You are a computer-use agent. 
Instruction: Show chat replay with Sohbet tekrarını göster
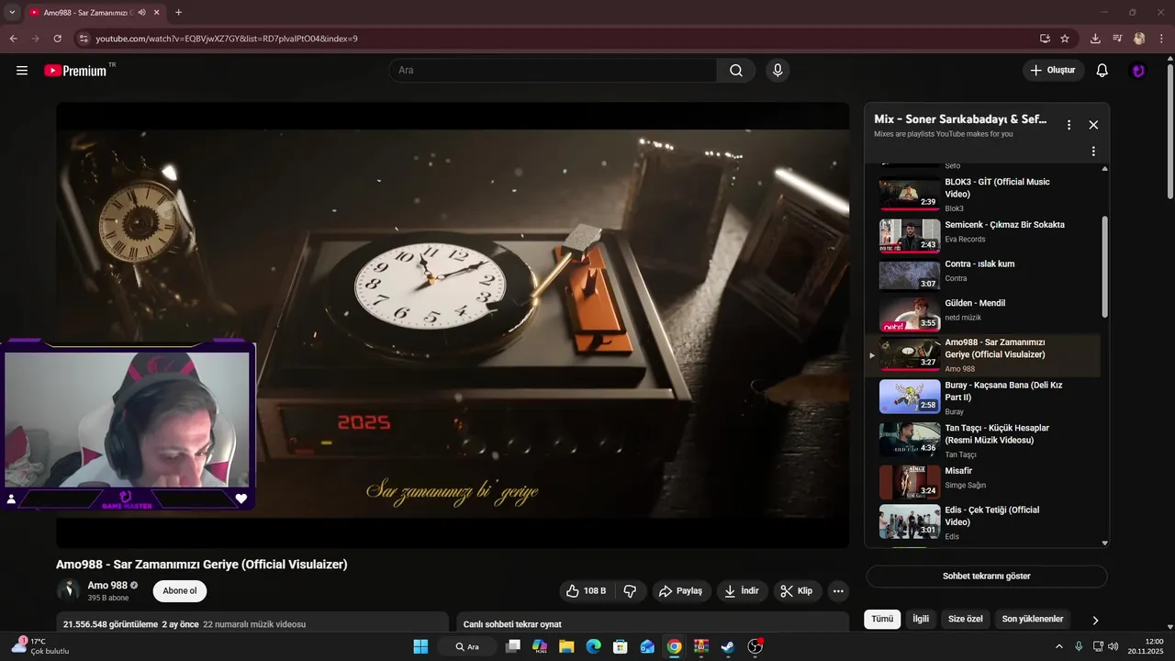[987, 577]
